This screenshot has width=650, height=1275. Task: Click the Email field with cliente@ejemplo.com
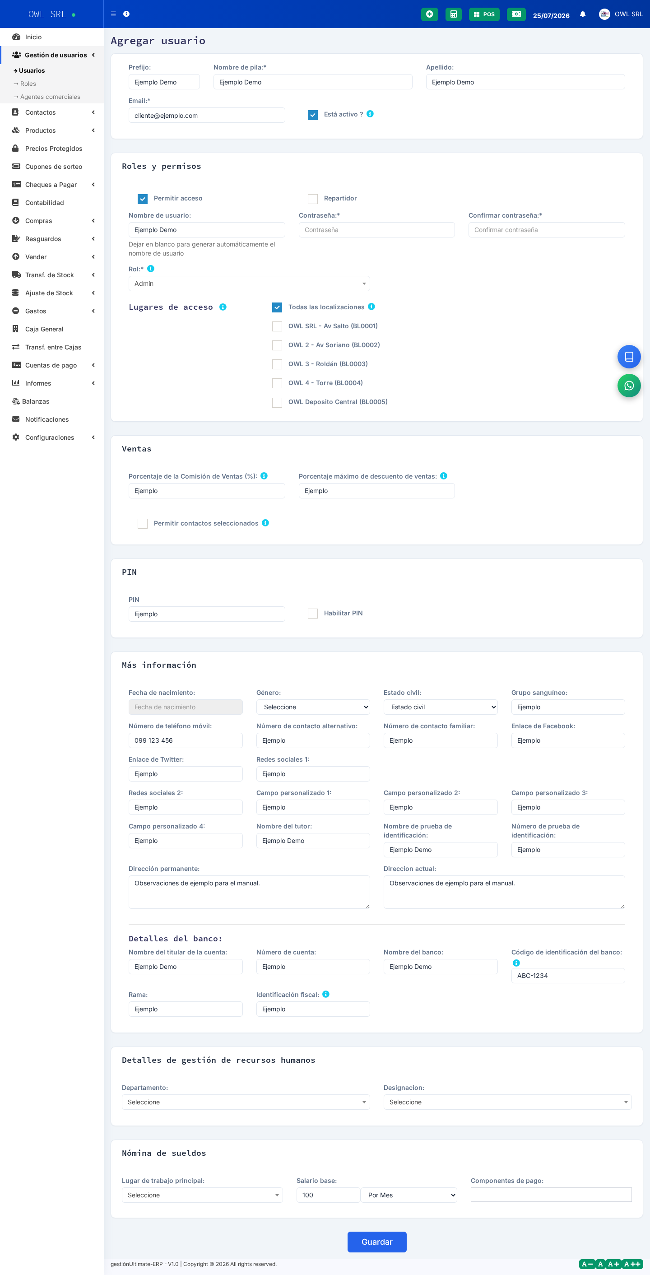point(207,115)
